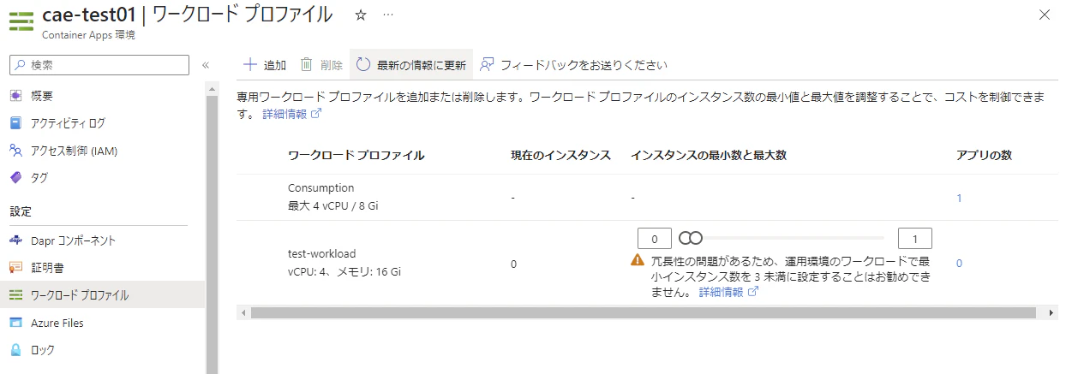Click the activity log book icon

coord(15,122)
